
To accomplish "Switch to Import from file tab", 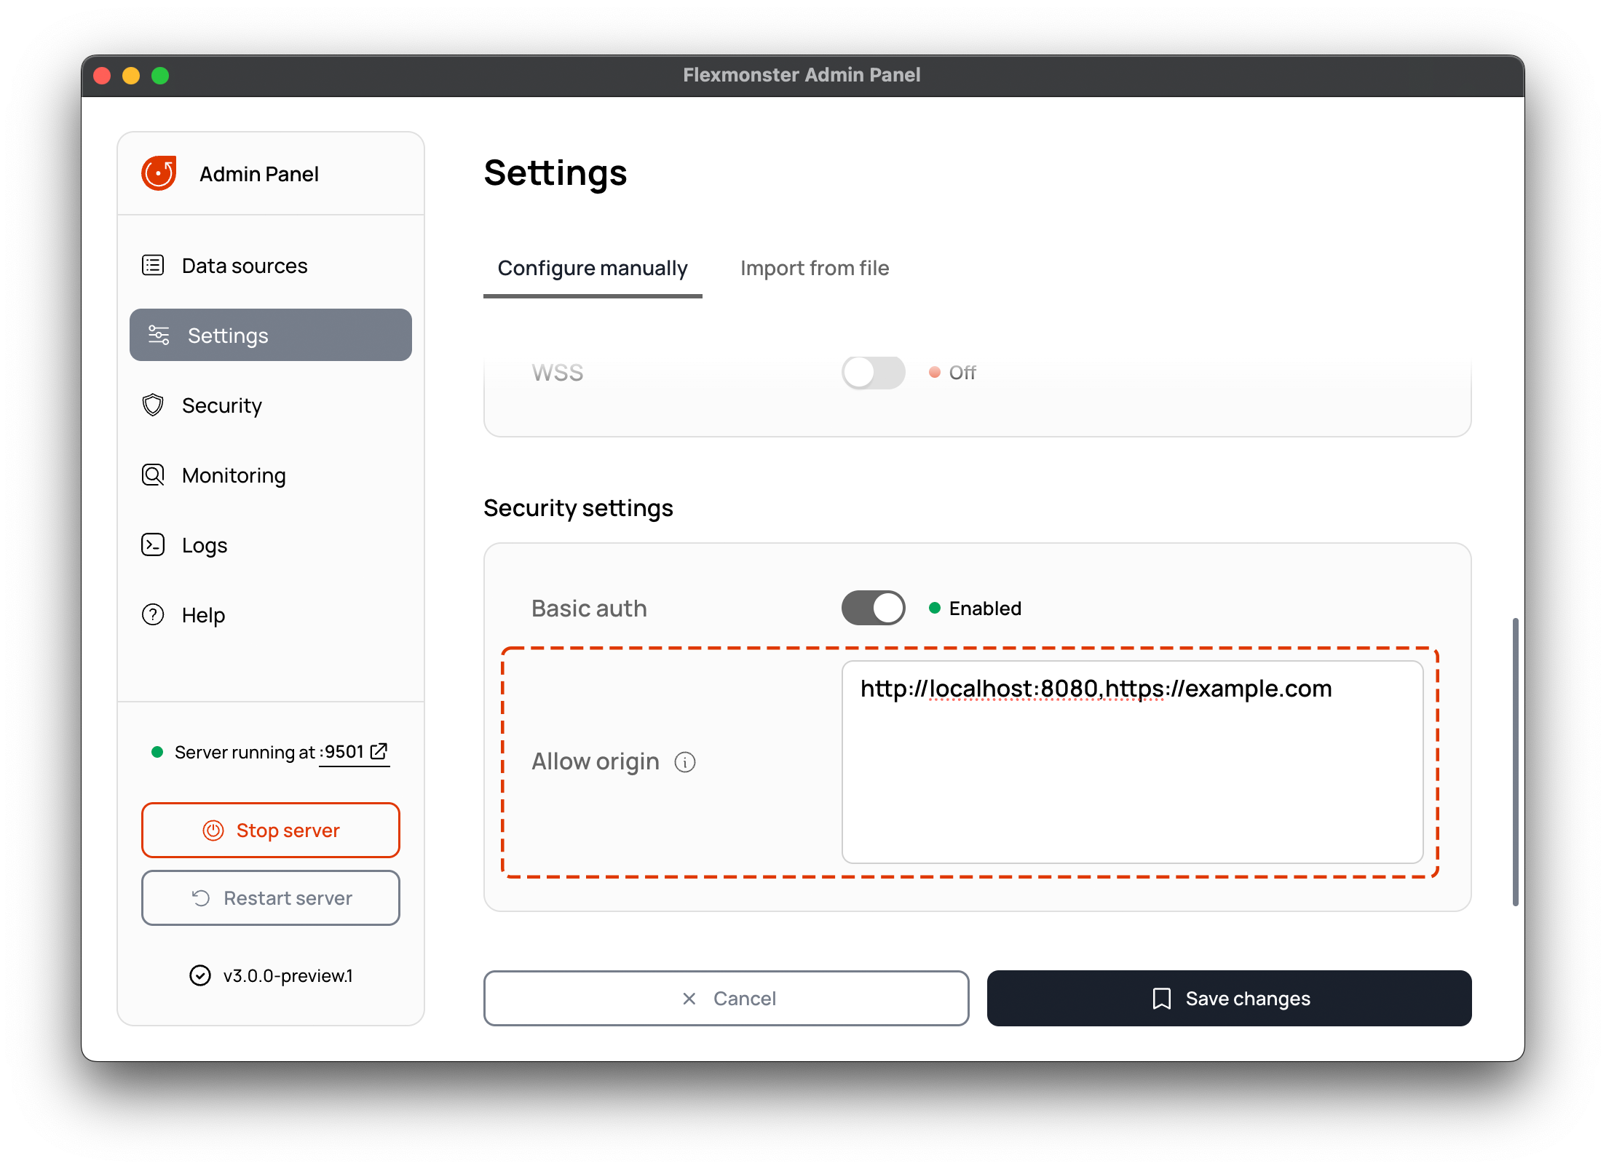I will pos(815,269).
